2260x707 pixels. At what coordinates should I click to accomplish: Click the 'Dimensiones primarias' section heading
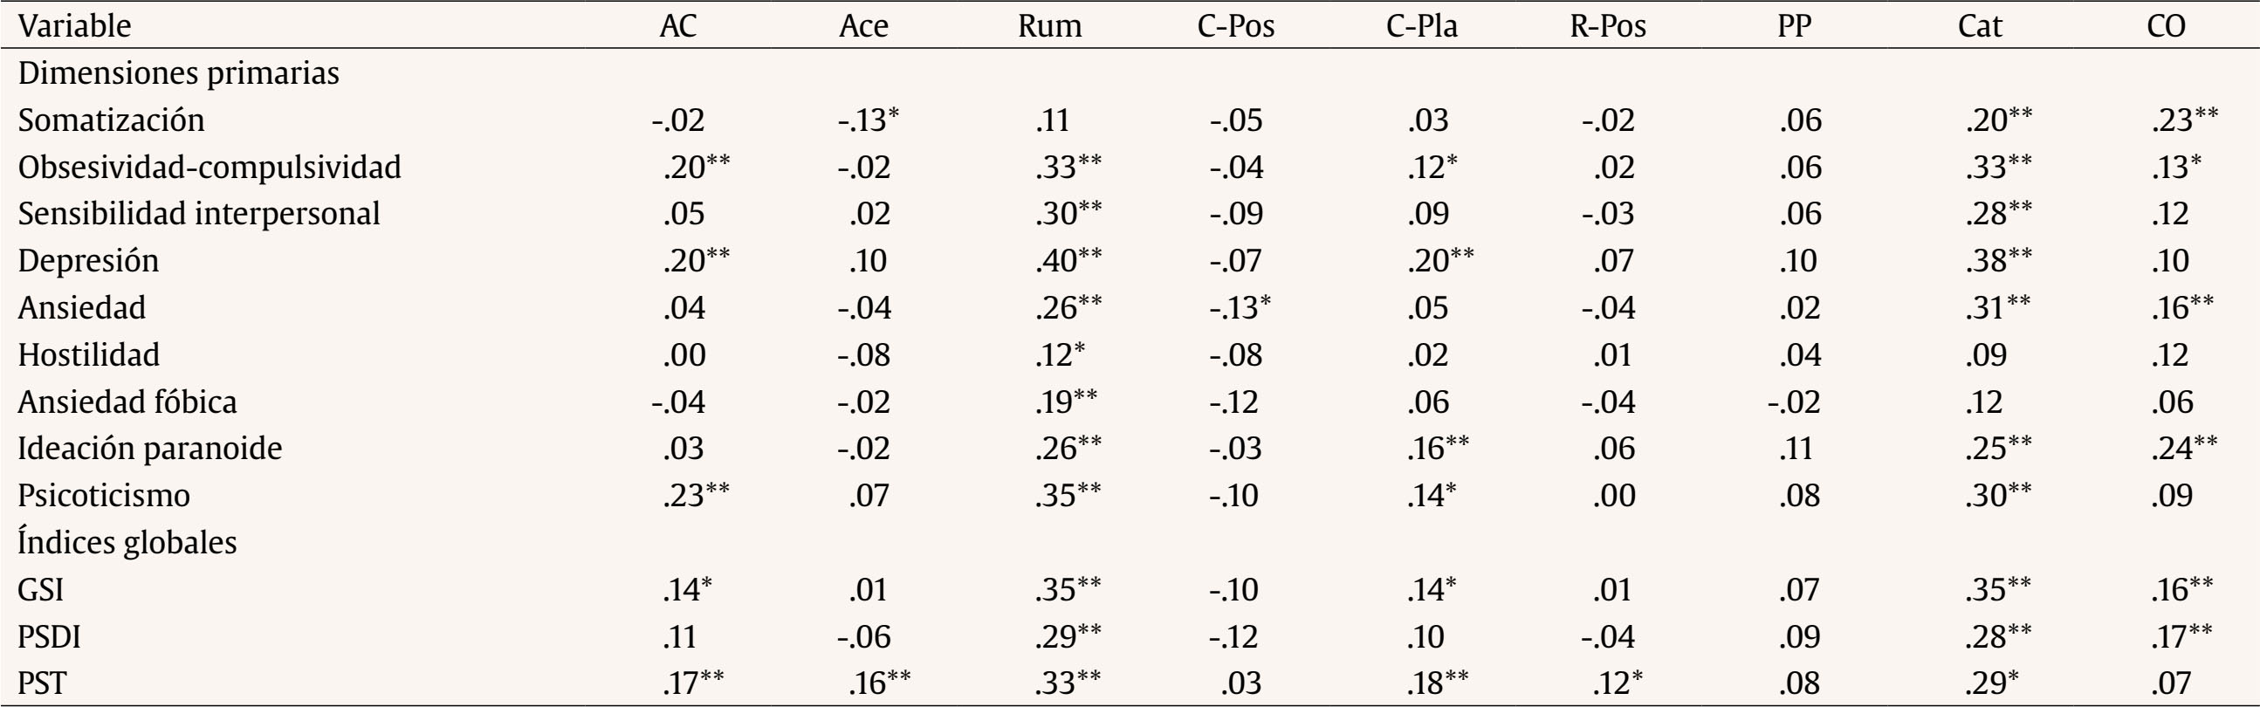click(x=178, y=72)
